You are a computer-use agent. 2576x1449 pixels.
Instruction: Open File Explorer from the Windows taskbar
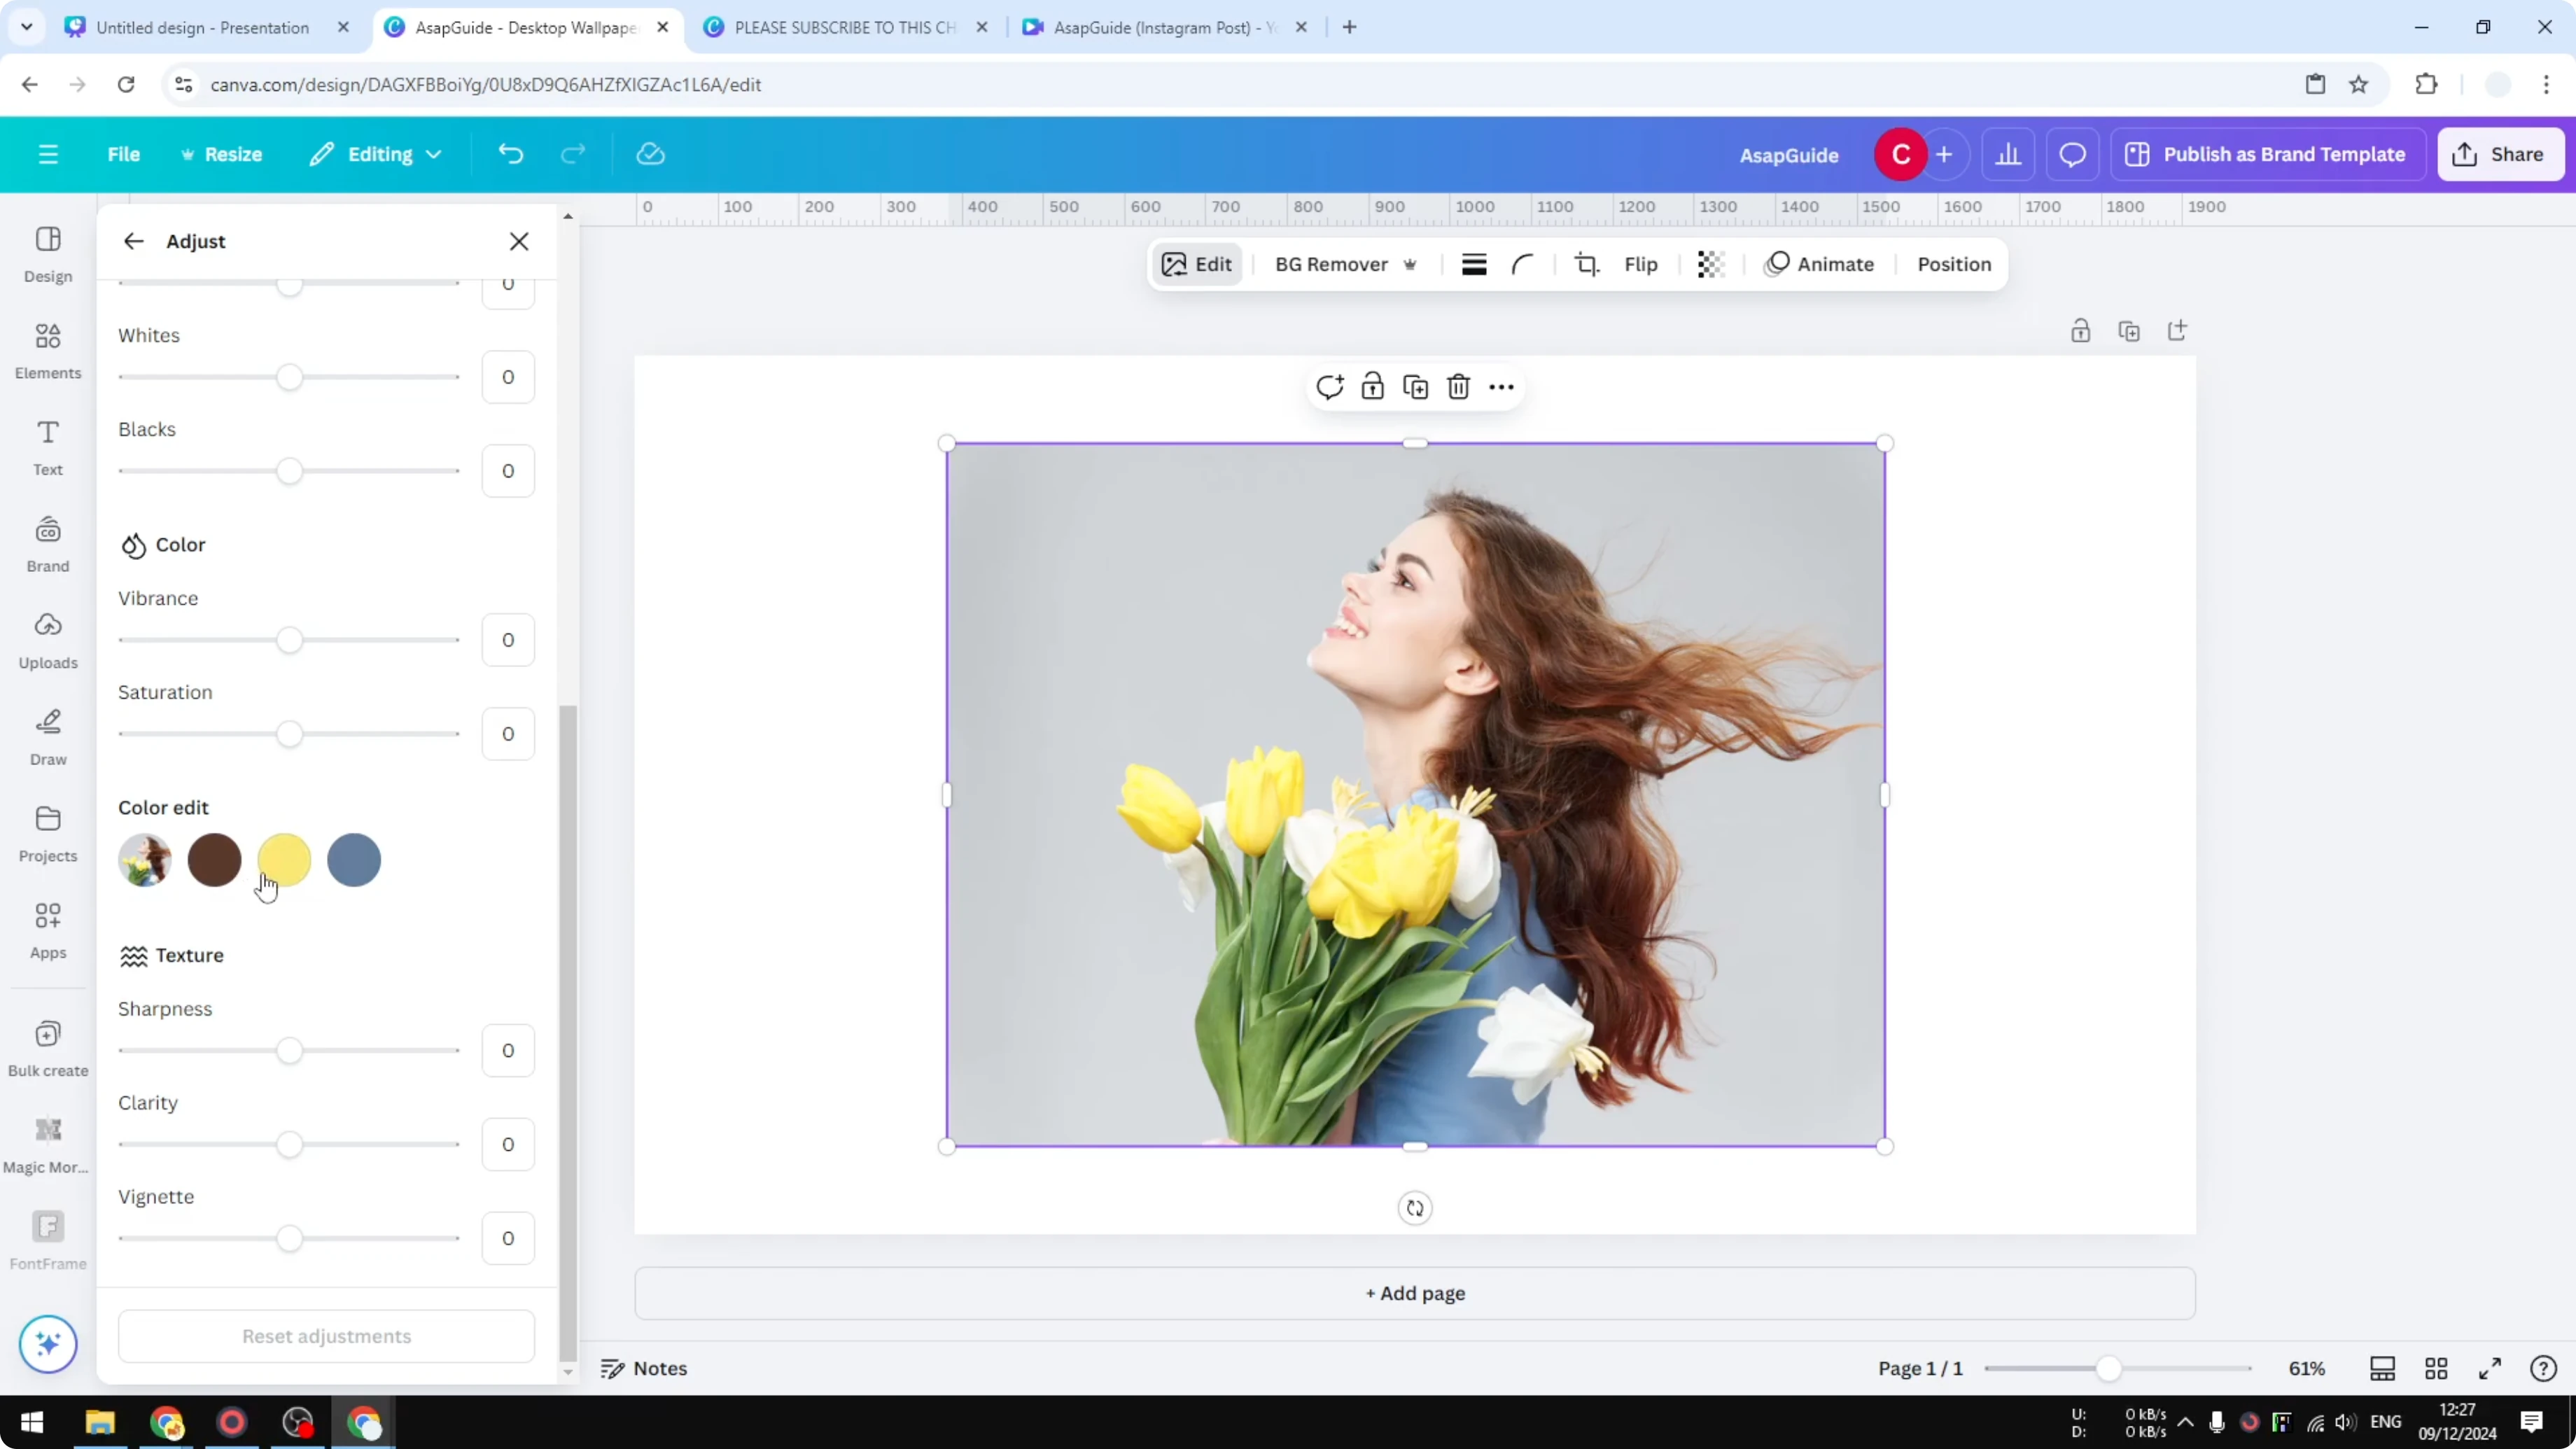tap(100, 1422)
